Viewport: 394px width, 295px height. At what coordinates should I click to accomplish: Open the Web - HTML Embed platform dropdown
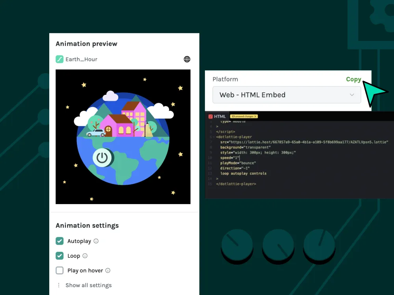(x=287, y=95)
